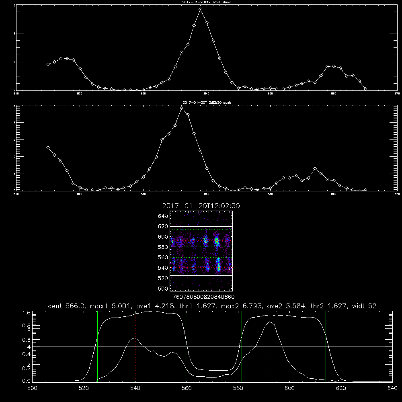This screenshot has height=402, width=402.
Task: Click bottom plot y-axis label 0.6
Action: click(x=26, y=340)
